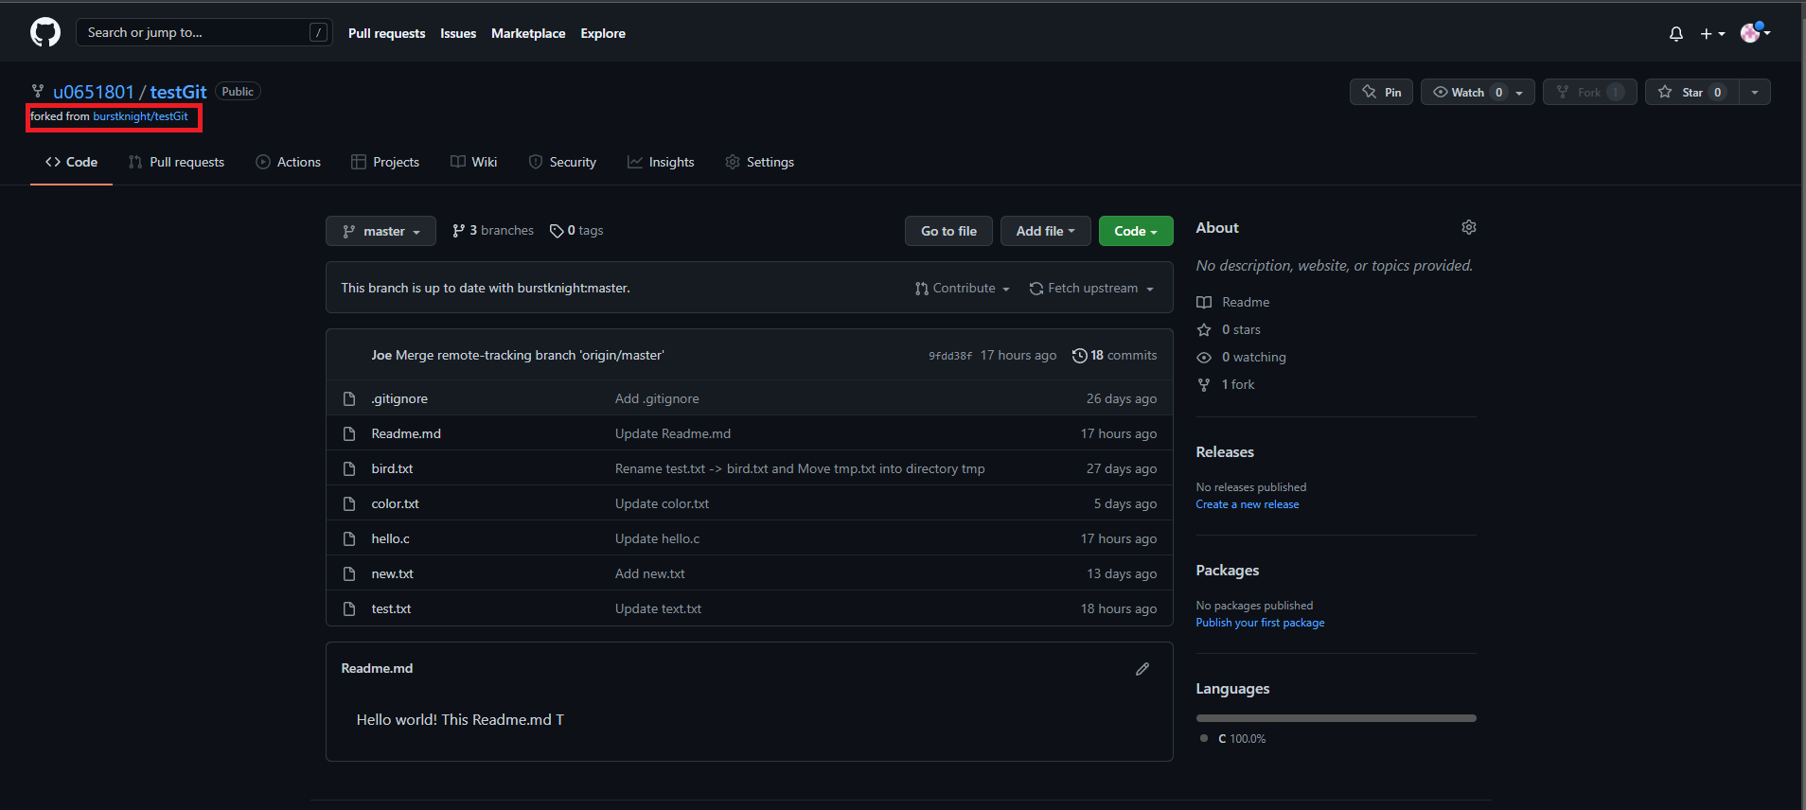The image size is (1806, 810).
Task: Open the bird.txt file
Action: coord(392,468)
